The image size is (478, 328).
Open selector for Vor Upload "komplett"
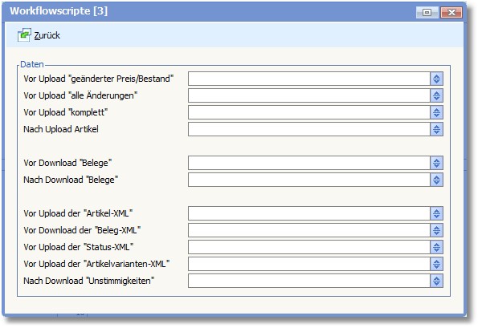(x=436, y=112)
